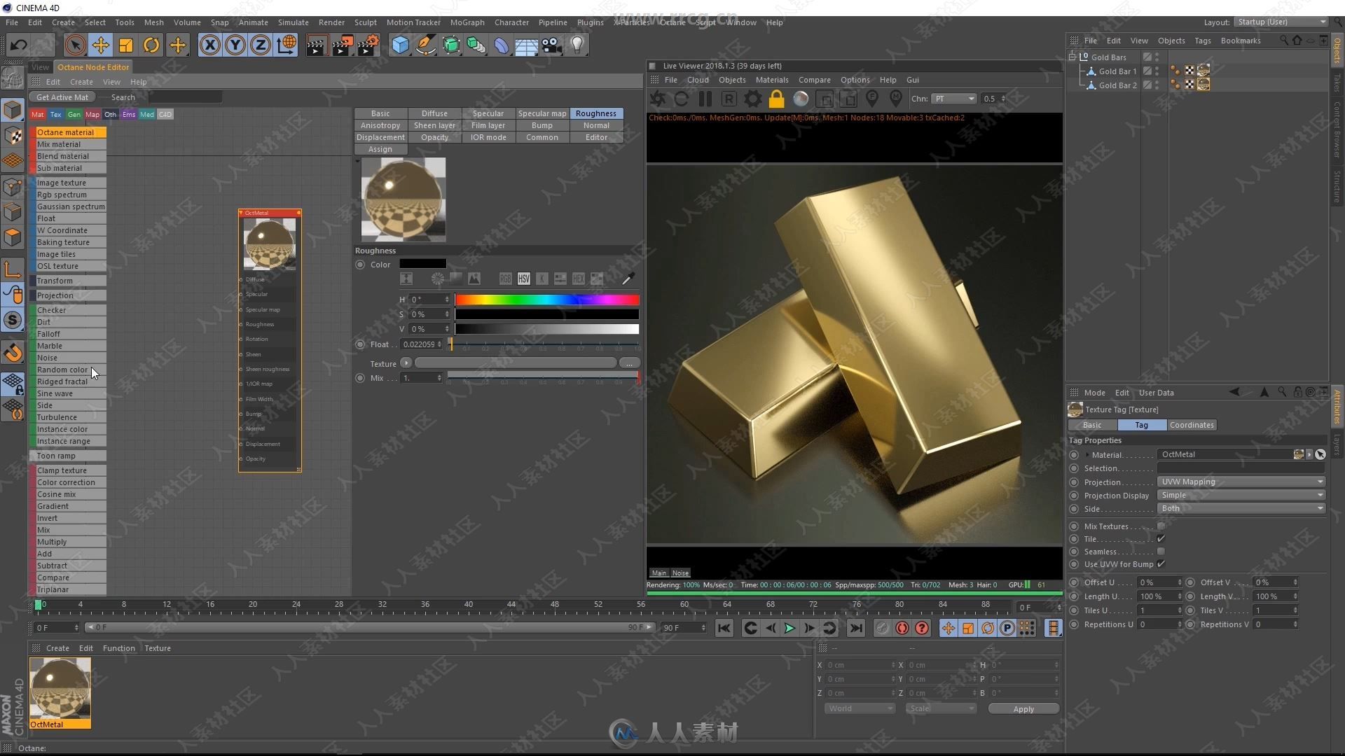Open the Projection dropdown UVW Mapping
Image resolution: width=1345 pixels, height=756 pixels.
(x=1241, y=482)
